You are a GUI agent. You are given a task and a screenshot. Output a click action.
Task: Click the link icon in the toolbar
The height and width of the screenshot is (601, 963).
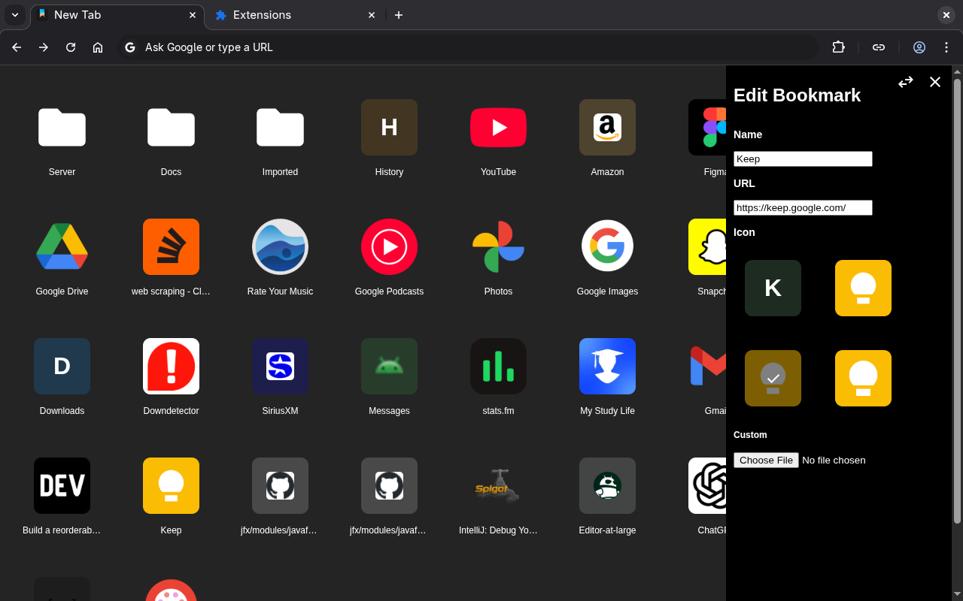click(879, 47)
